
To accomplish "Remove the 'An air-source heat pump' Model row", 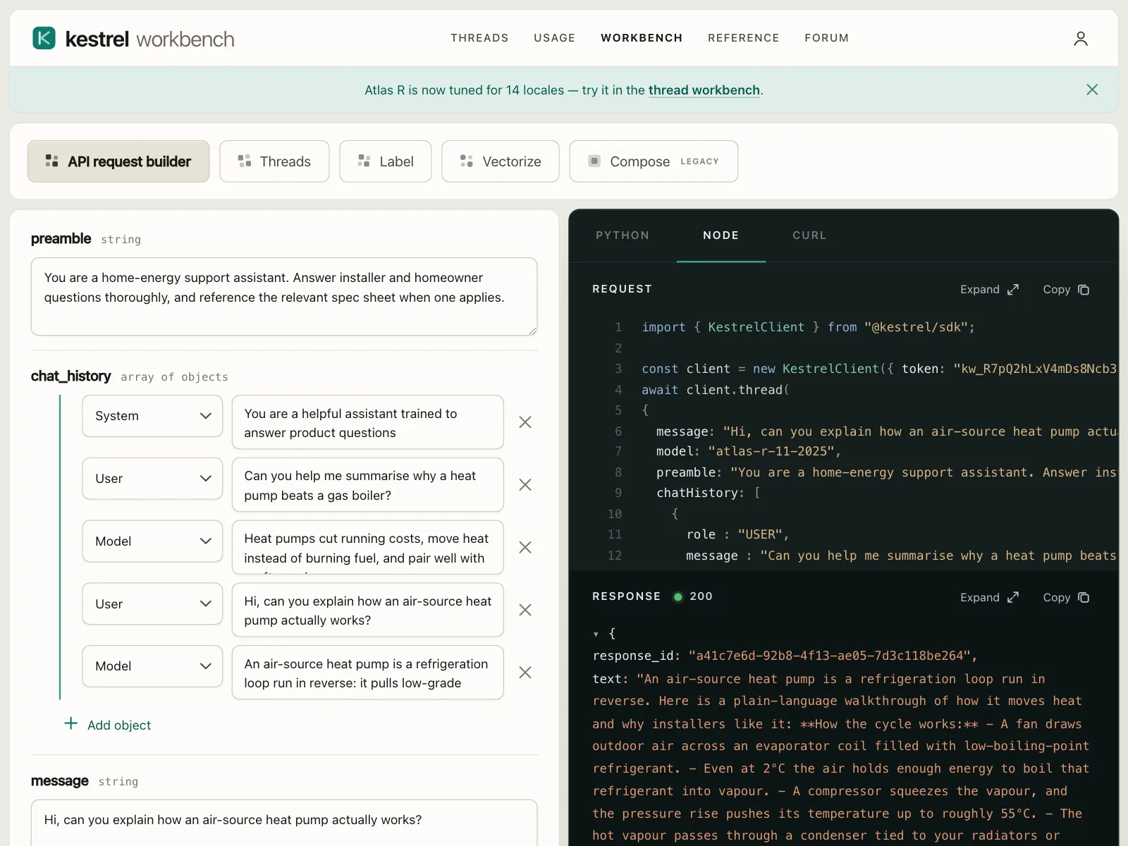I will pyautogui.click(x=525, y=673).
